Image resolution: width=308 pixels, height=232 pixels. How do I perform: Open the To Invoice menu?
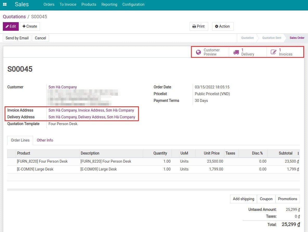[68, 4]
